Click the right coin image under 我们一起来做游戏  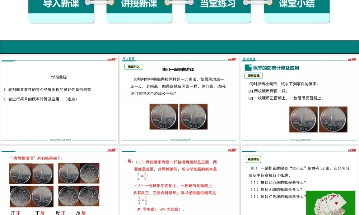[x=193, y=116]
